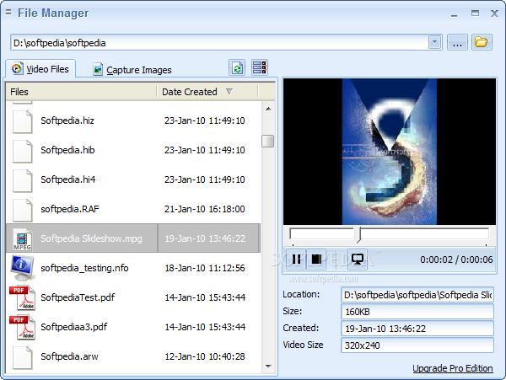Open the folder browse icon button

(482, 42)
